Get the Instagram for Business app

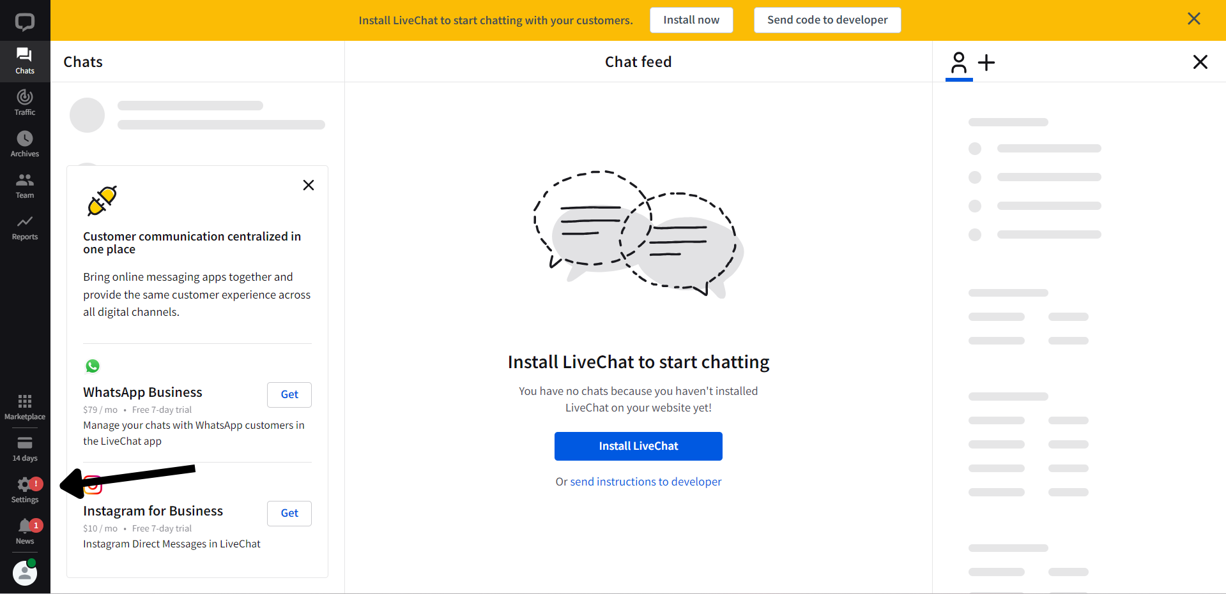[289, 513]
